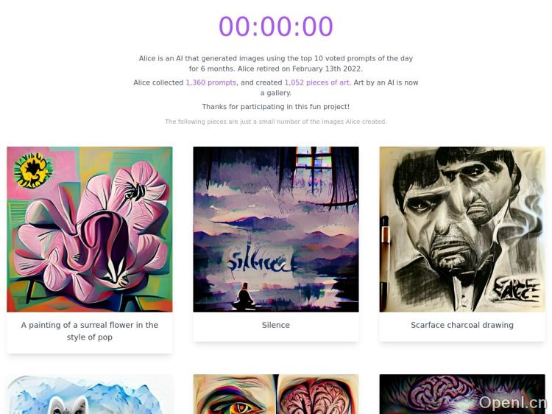Click the Thanks for participating message
Image resolution: width=552 pixels, height=414 pixels.
[276, 106]
